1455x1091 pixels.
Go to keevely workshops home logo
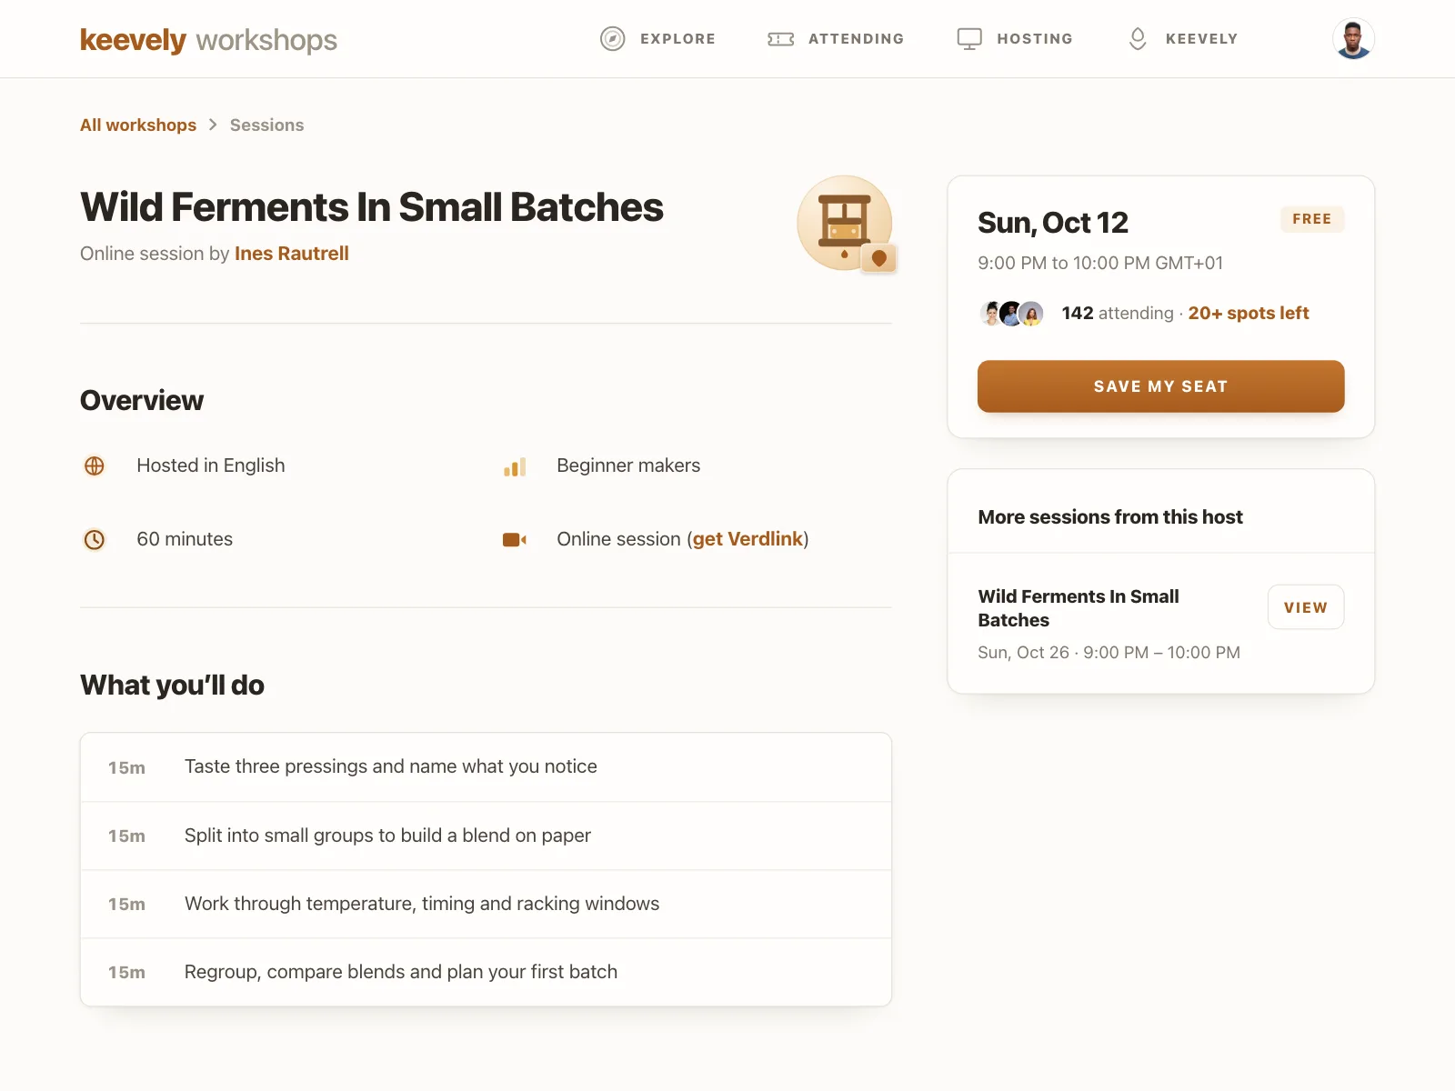pos(208,40)
